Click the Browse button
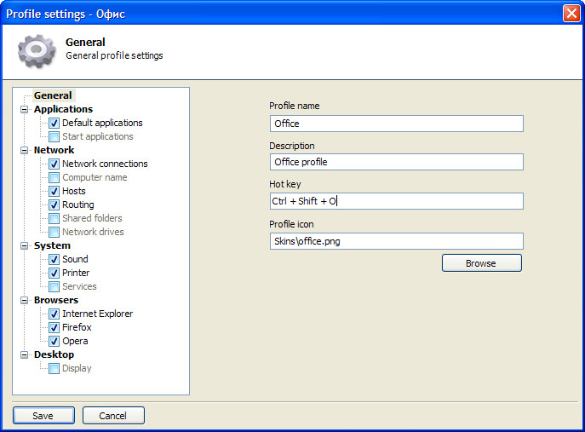Viewport: 585px width, 432px height. click(482, 263)
